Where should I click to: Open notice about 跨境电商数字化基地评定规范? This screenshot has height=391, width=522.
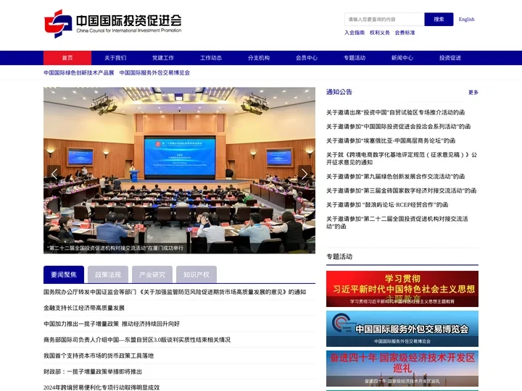coord(402,159)
